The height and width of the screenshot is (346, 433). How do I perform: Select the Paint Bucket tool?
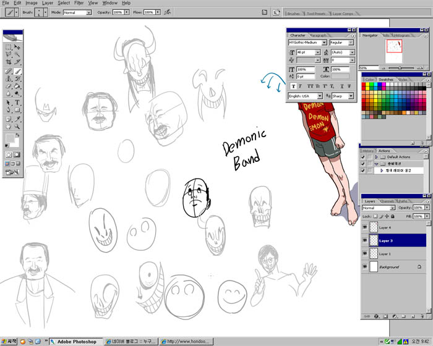click(17, 86)
